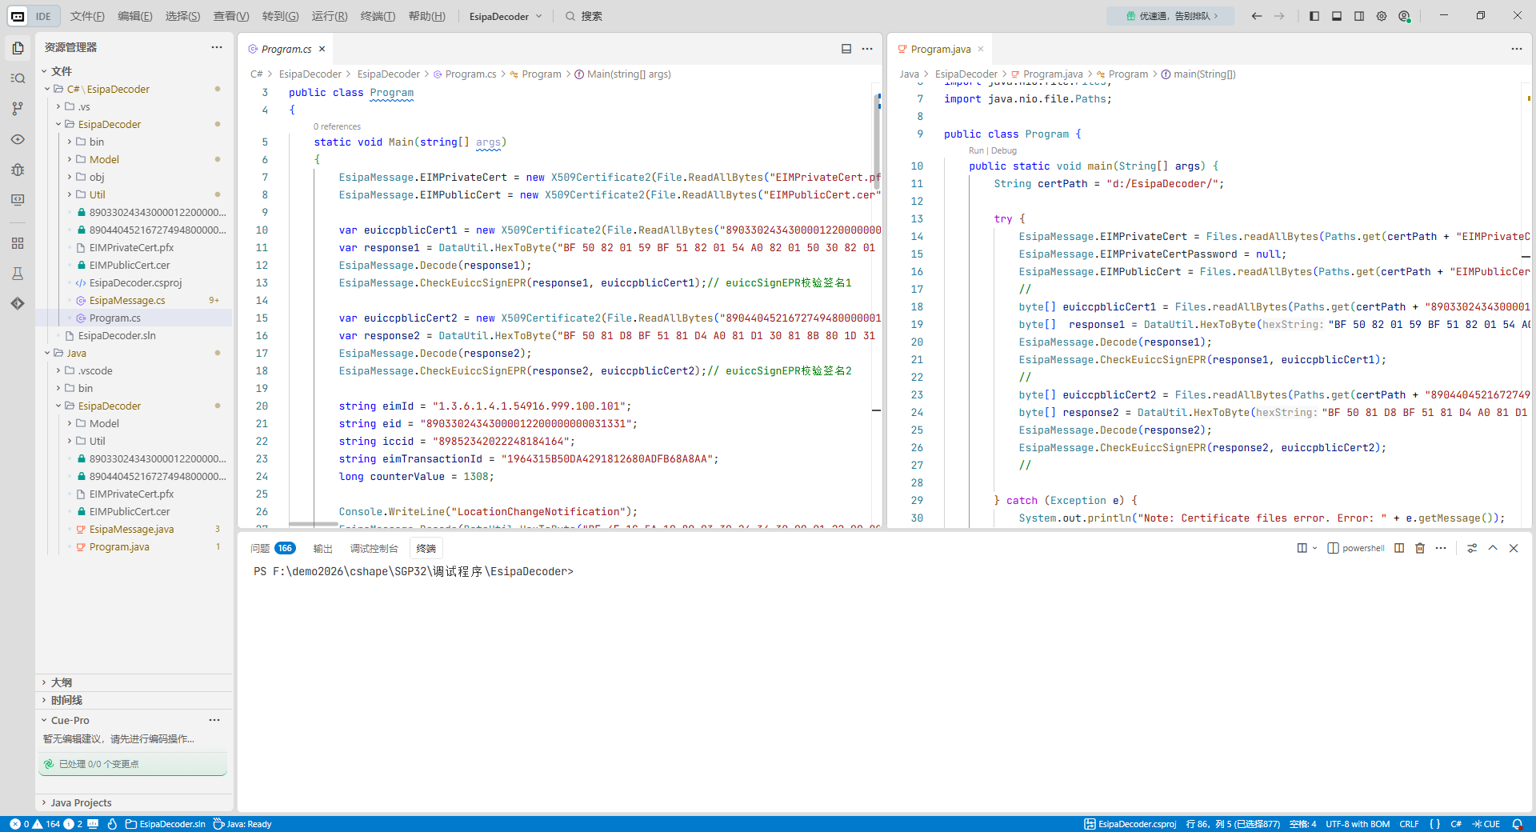1536x832 pixels.
Task: Open the 终端(T) menu
Action: 378,16
